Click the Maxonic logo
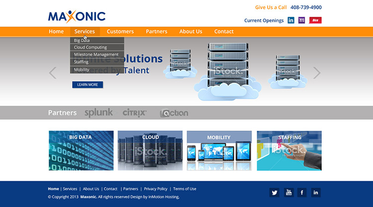The height and width of the screenshot is (207, 373). click(x=77, y=16)
